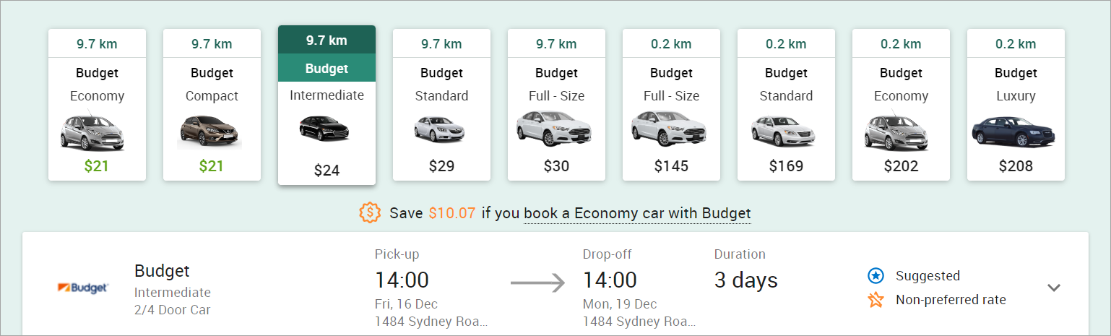The height and width of the screenshot is (336, 1111).
Task: Choose the $21 Budget Economy card
Action: tap(97, 105)
